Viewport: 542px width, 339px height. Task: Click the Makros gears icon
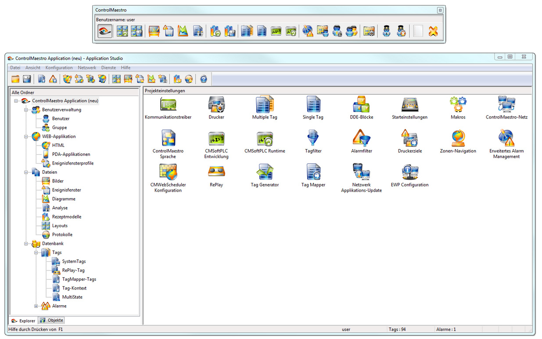(x=458, y=104)
